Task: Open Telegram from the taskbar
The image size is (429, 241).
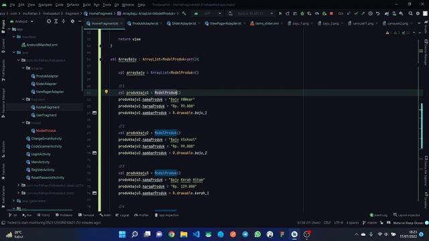Action: [245, 234]
